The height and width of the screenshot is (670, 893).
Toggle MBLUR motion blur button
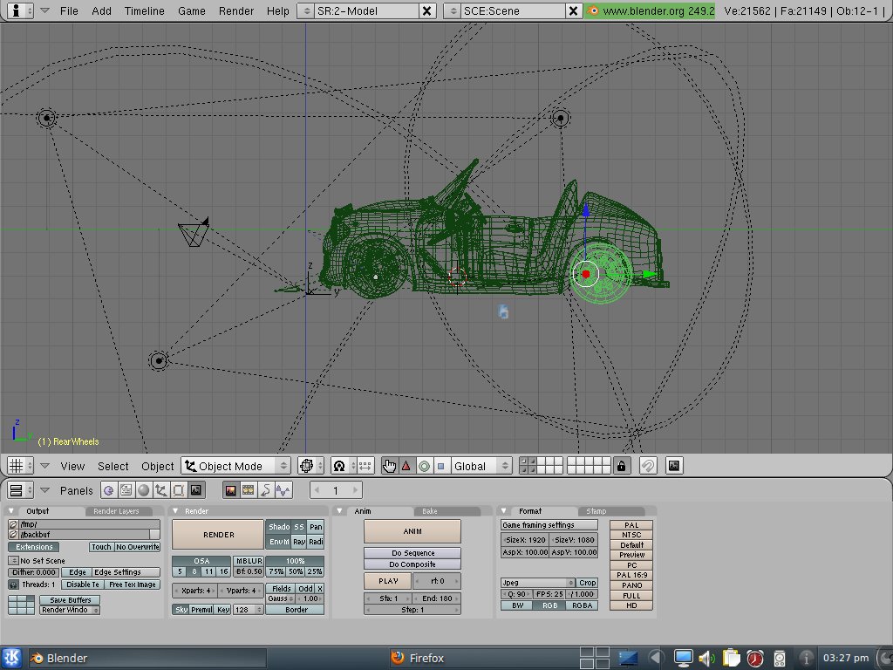point(249,561)
